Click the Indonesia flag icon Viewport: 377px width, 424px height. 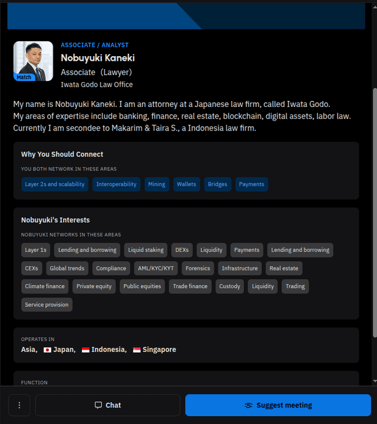[x=85, y=350]
